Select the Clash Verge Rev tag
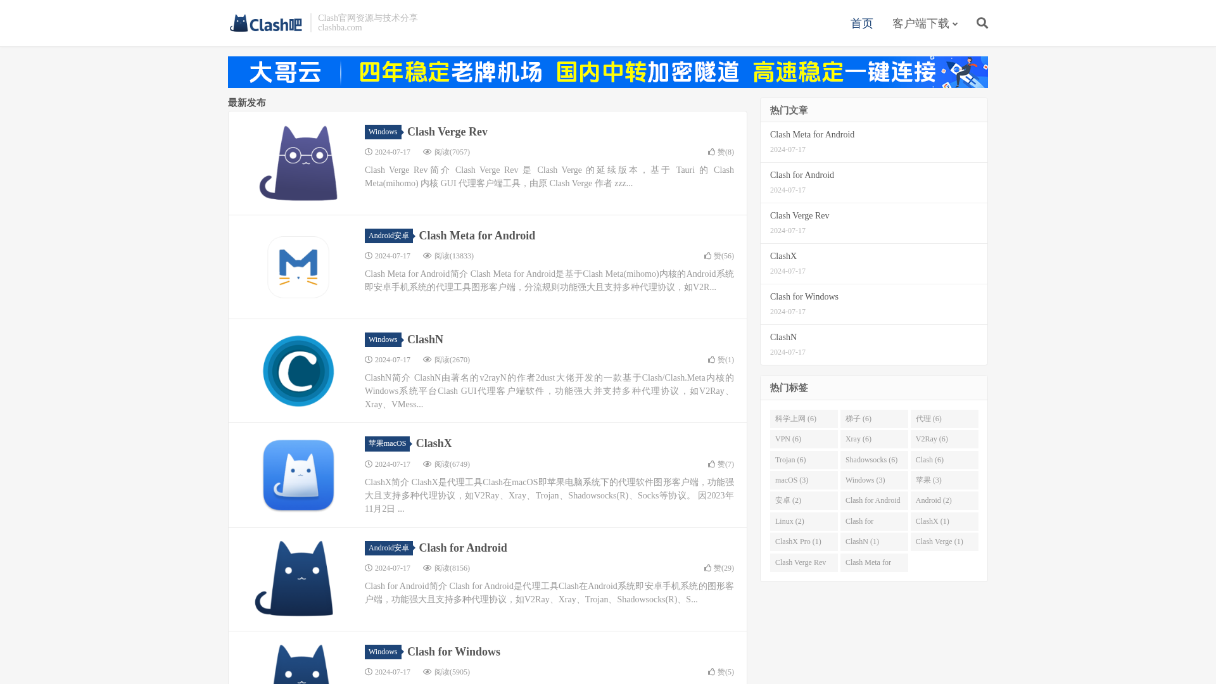The image size is (1216, 684). (x=804, y=562)
